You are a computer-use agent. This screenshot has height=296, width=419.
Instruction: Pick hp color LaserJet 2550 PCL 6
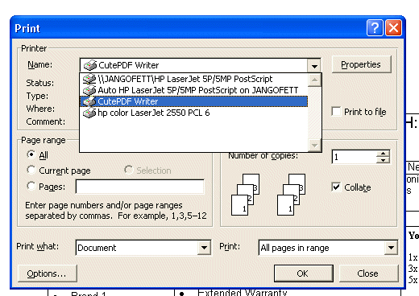(193, 113)
